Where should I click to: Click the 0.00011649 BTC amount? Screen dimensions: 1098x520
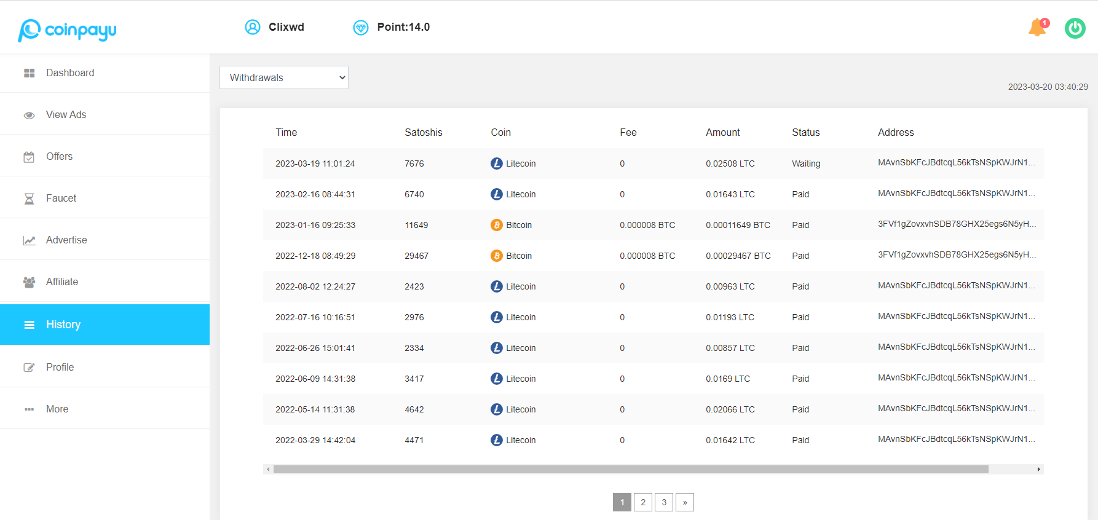point(738,225)
